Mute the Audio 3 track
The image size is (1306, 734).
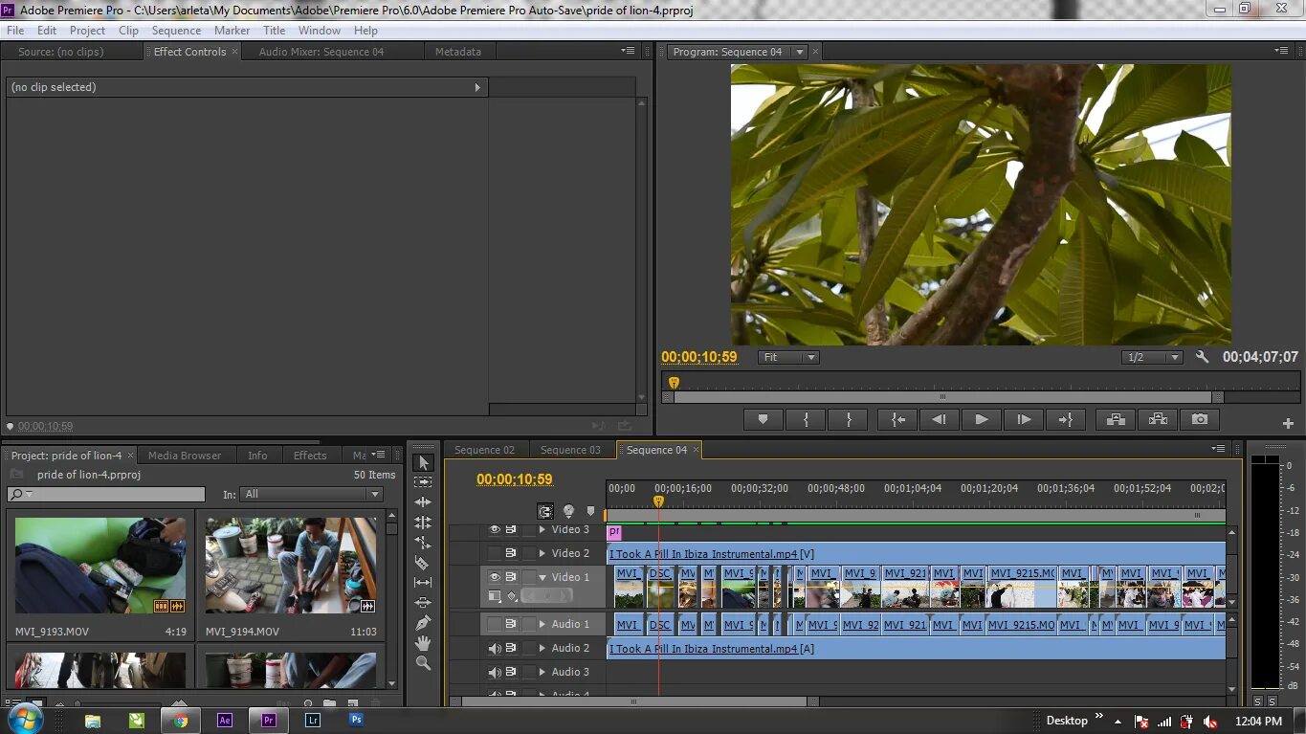pyautogui.click(x=495, y=672)
